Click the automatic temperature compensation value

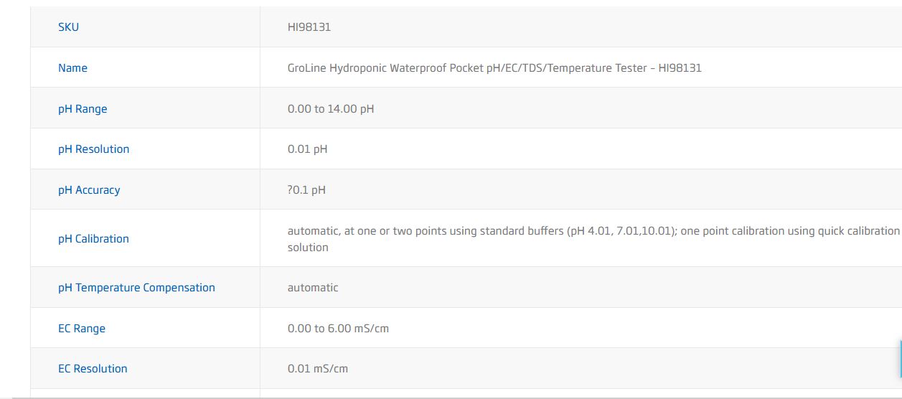coord(313,288)
